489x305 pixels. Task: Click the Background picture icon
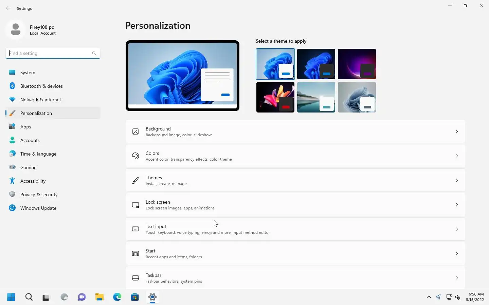[135, 131]
